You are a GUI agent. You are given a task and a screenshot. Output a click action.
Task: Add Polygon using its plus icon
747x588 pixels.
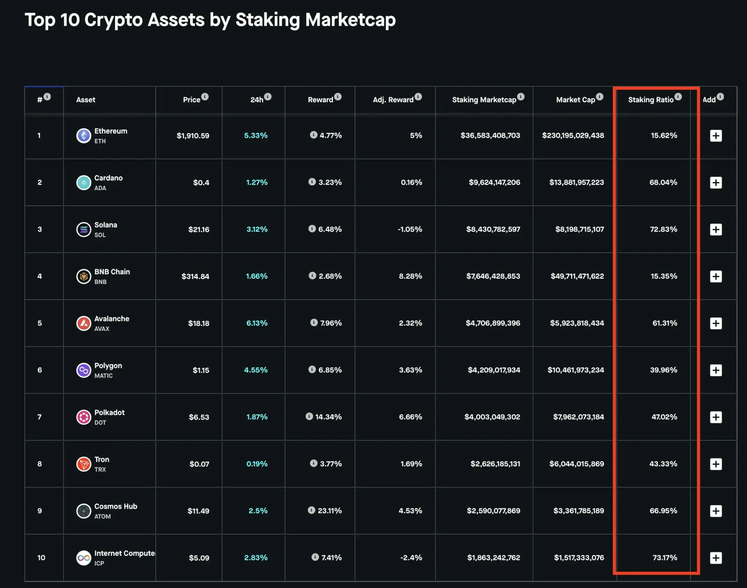tap(716, 370)
